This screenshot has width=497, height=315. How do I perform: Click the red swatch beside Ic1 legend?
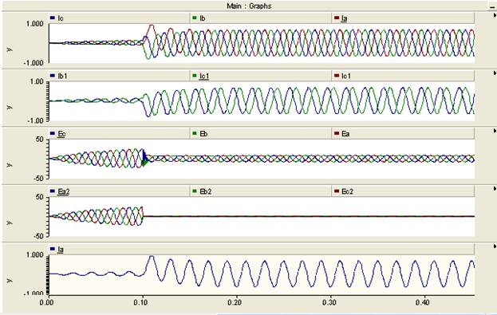pos(337,76)
